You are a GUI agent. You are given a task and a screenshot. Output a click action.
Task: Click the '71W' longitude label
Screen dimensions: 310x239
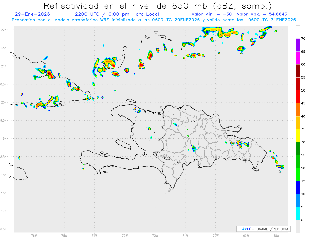[x=185, y=236]
